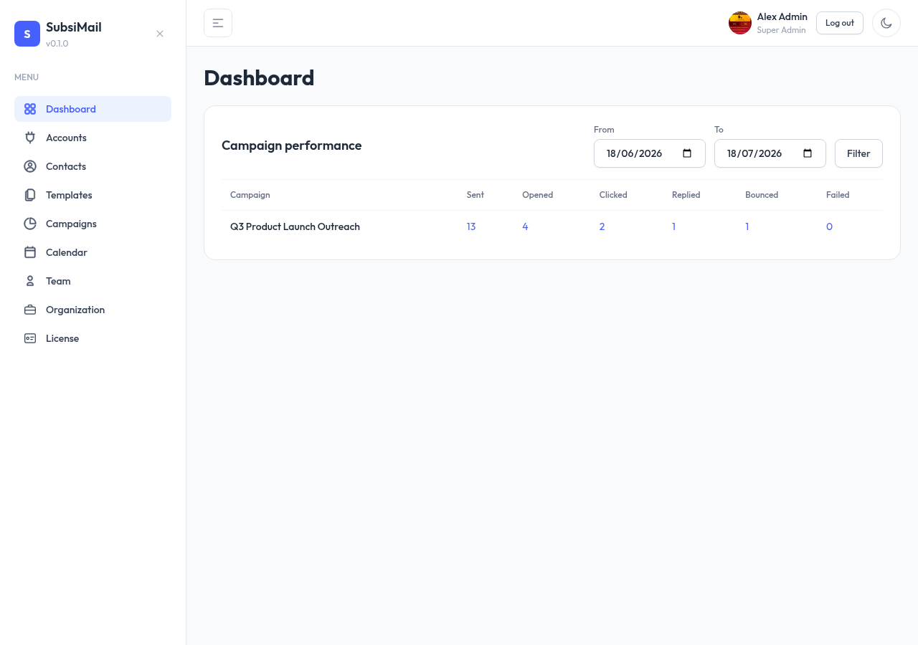Click the Calendar icon in sidebar
The image size is (918, 645).
[30, 252]
